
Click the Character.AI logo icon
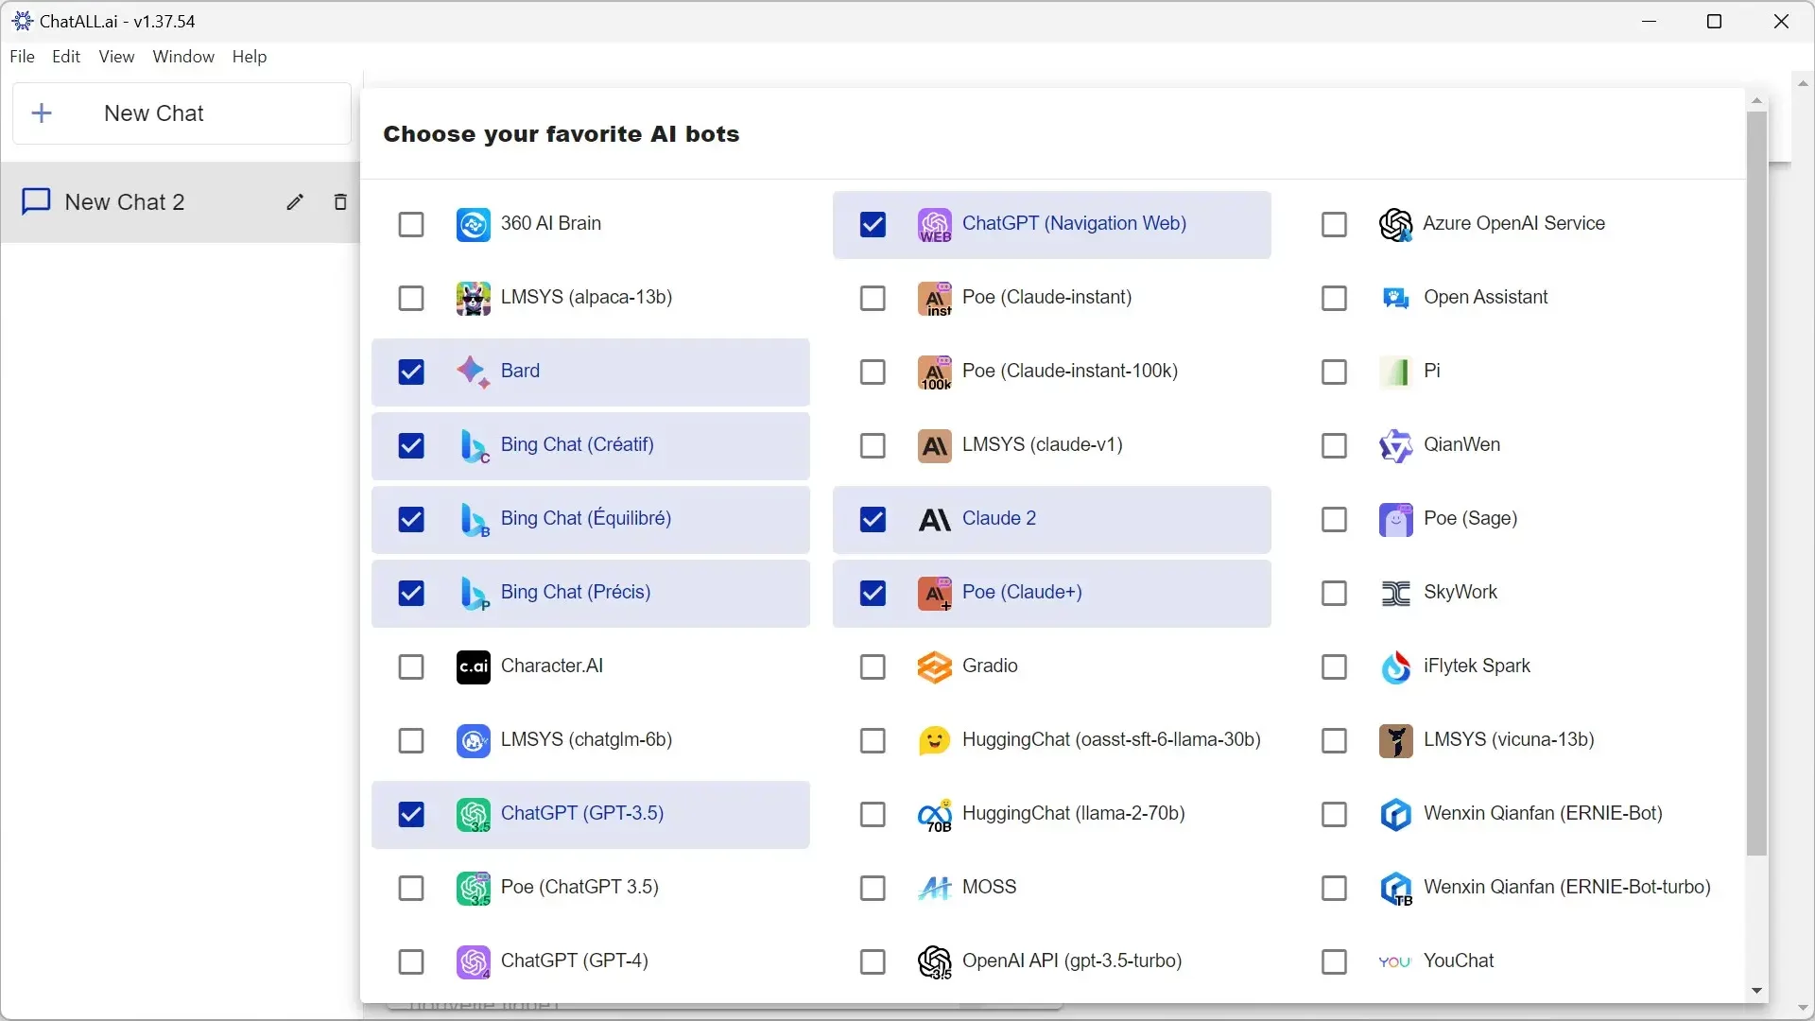pos(473,667)
